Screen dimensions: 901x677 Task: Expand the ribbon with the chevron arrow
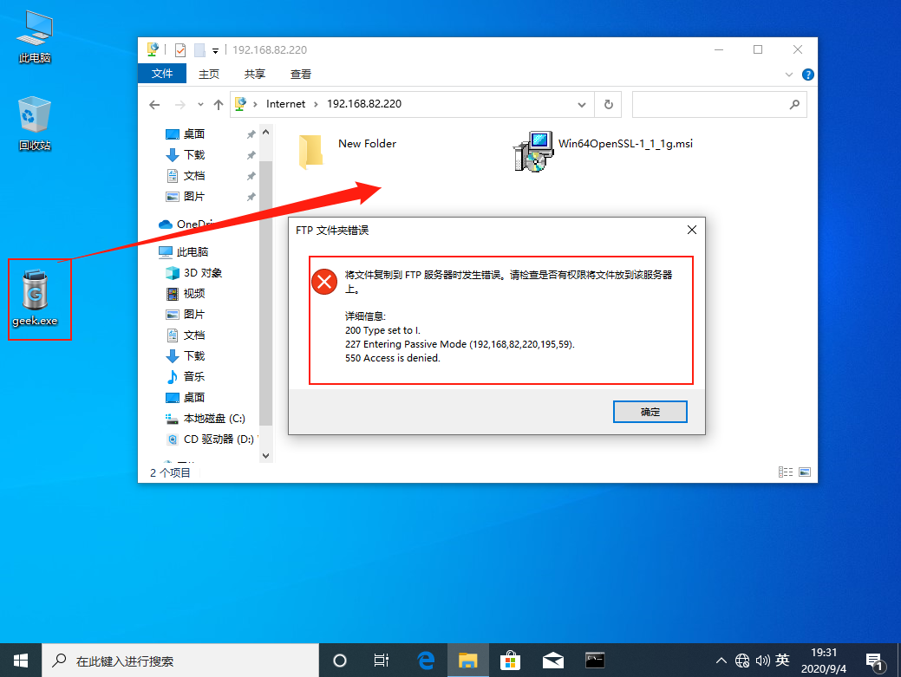[x=789, y=75]
